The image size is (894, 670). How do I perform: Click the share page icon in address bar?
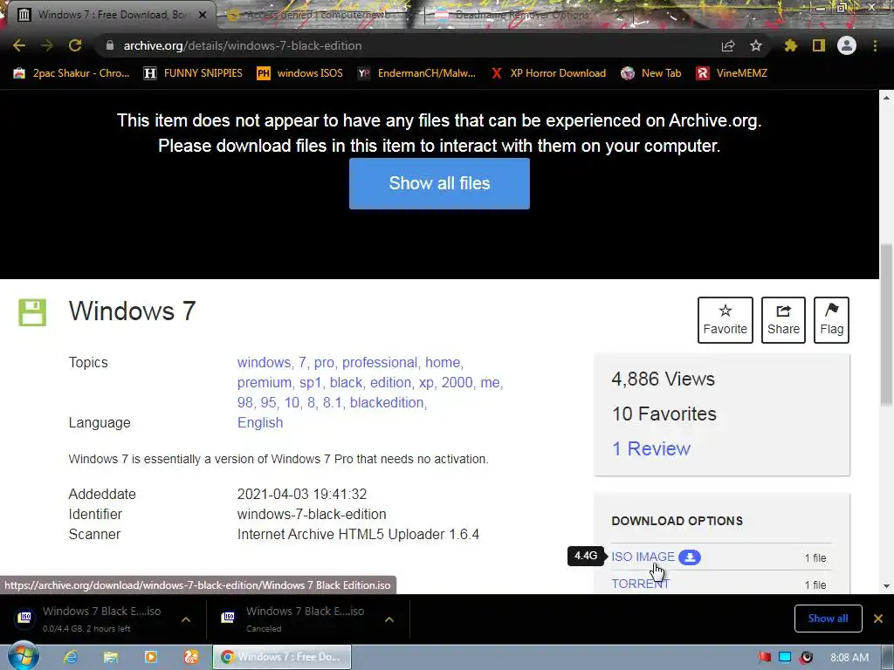pyautogui.click(x=728, y=45)
